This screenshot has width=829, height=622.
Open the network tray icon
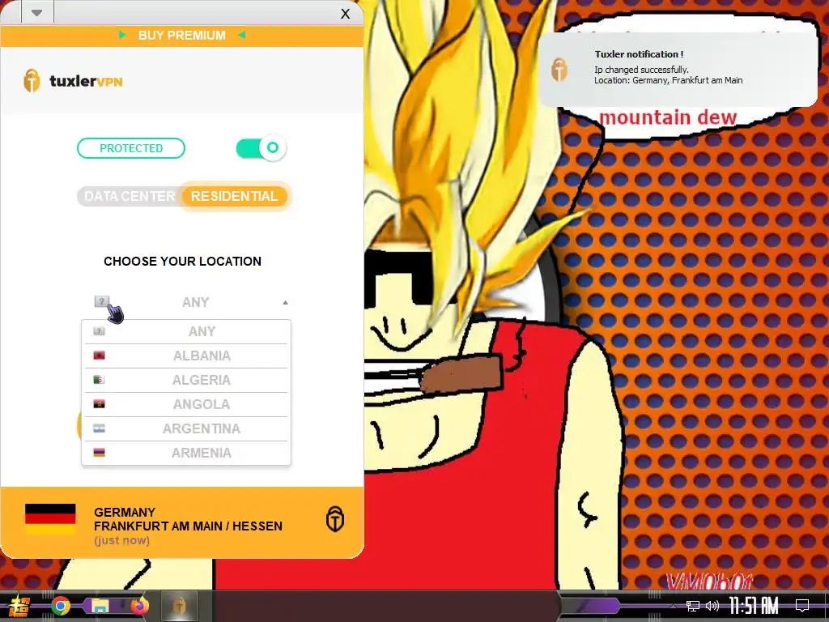click(693, 606)
